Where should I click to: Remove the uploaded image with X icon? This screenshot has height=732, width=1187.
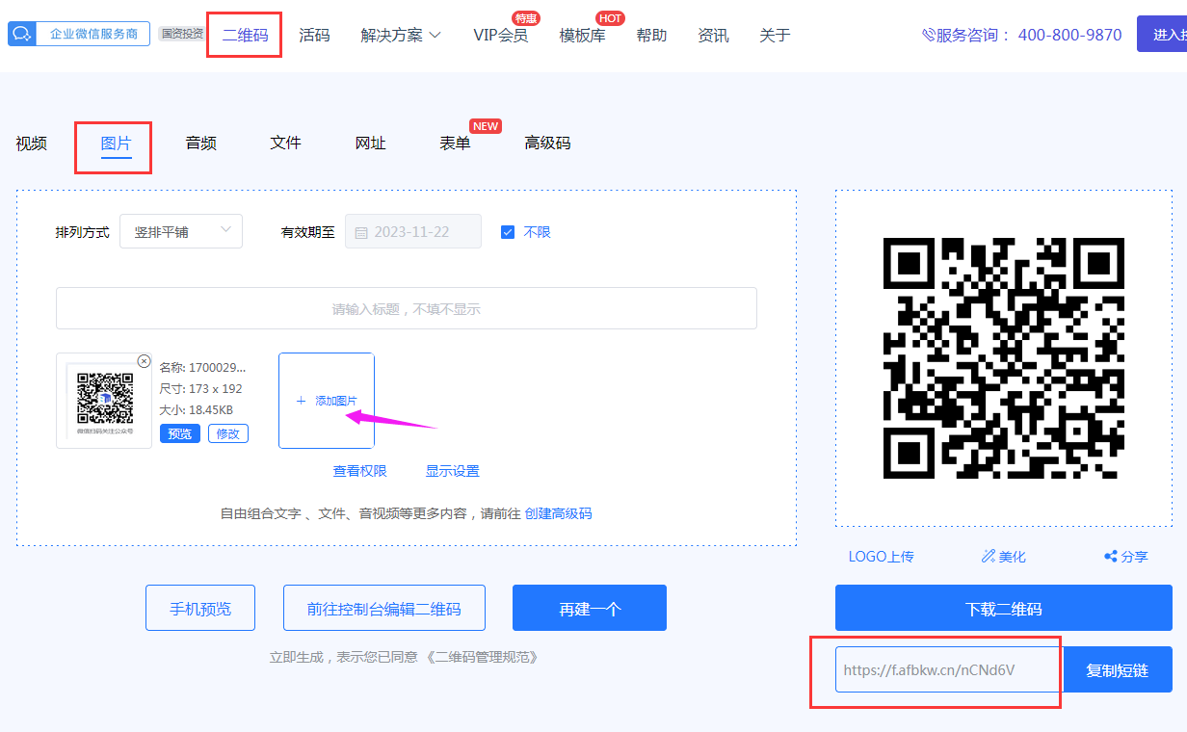point(144,361)
